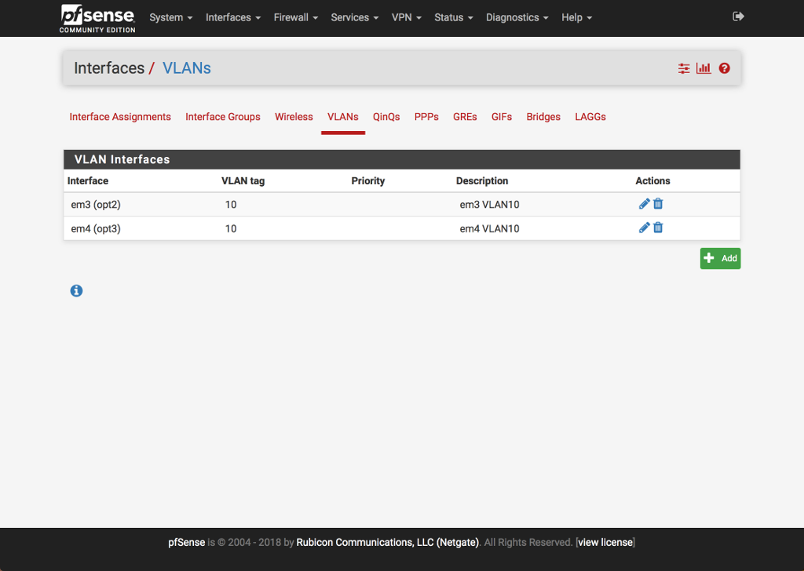This screenshot has width=804, height=571.
Task: Click the em4 VLAN10 description text
Action: tap(489, 228)
